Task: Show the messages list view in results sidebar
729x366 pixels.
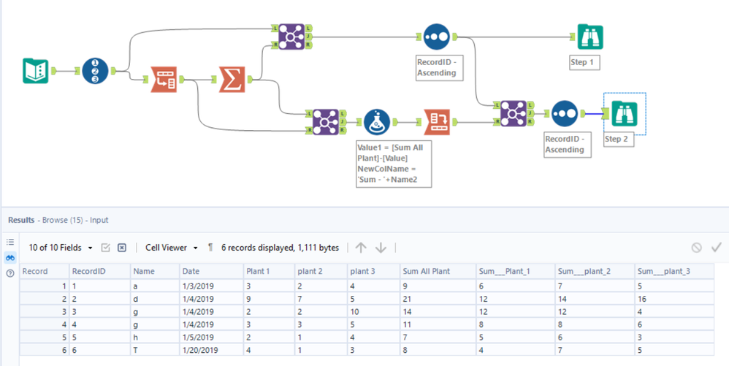Action: pos(10,242)
